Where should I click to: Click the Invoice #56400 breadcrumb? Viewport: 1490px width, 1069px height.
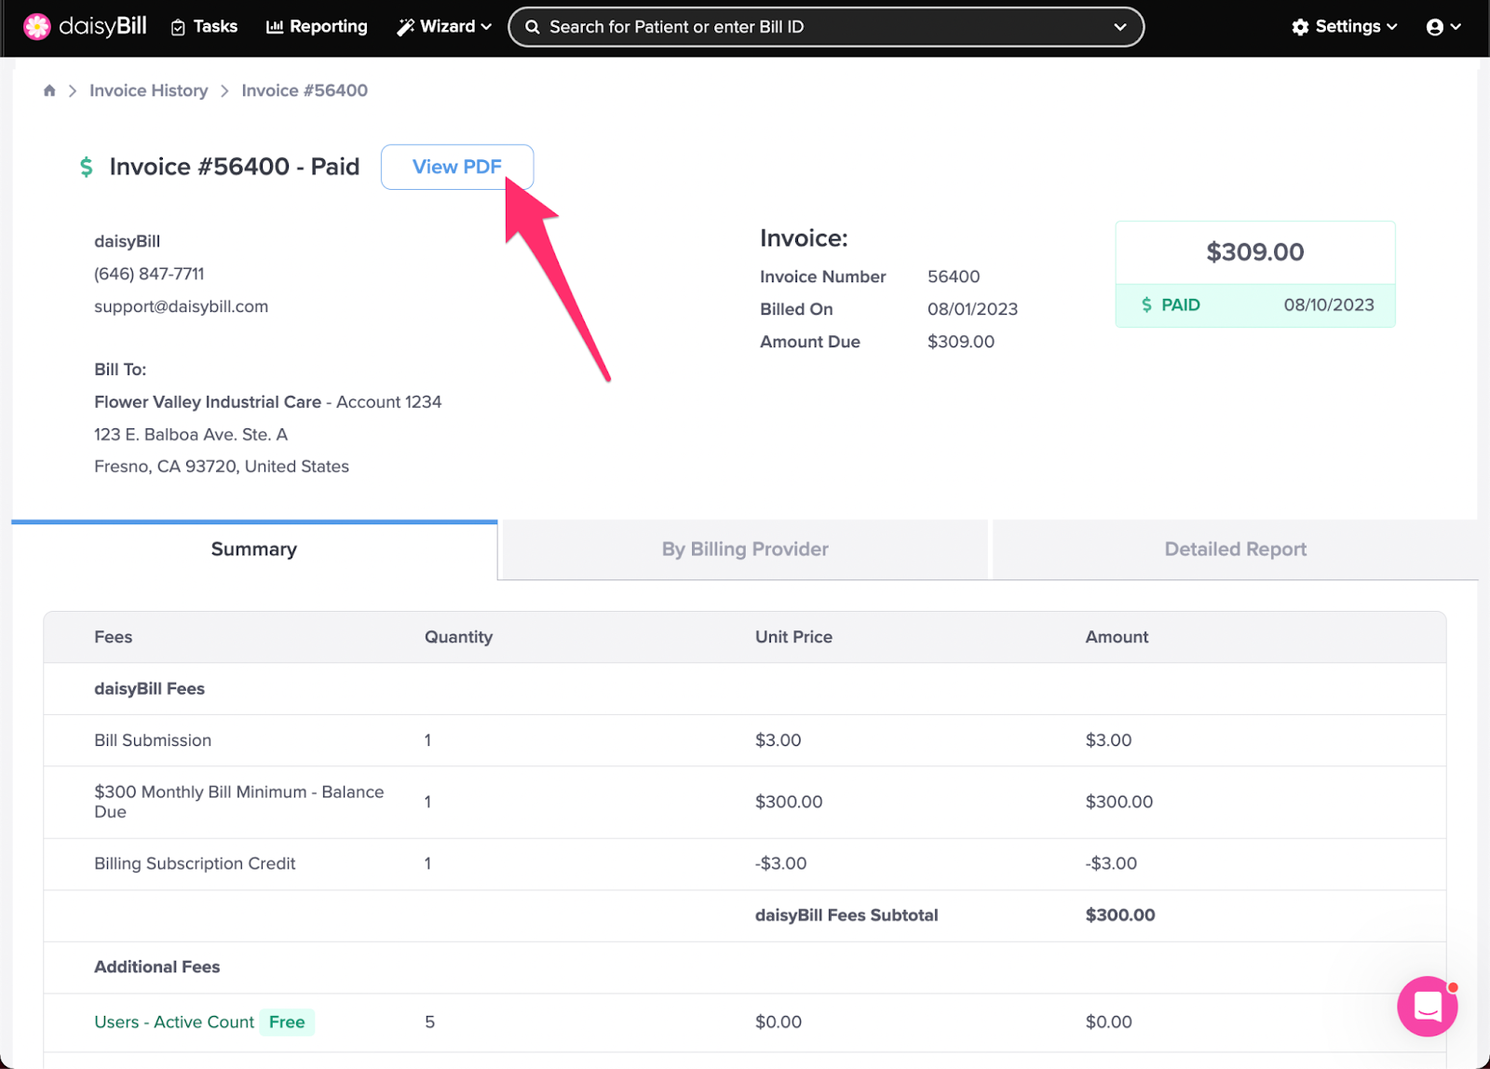tap(305, 90)
